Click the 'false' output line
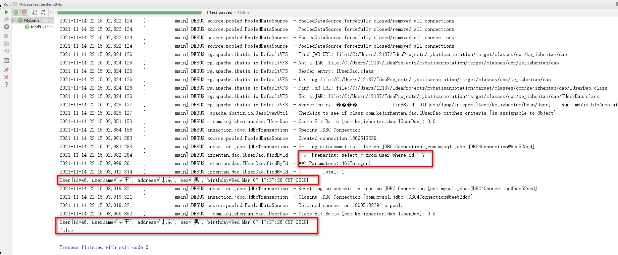This screenshot has width=618, height=255. tap(66, 231)
